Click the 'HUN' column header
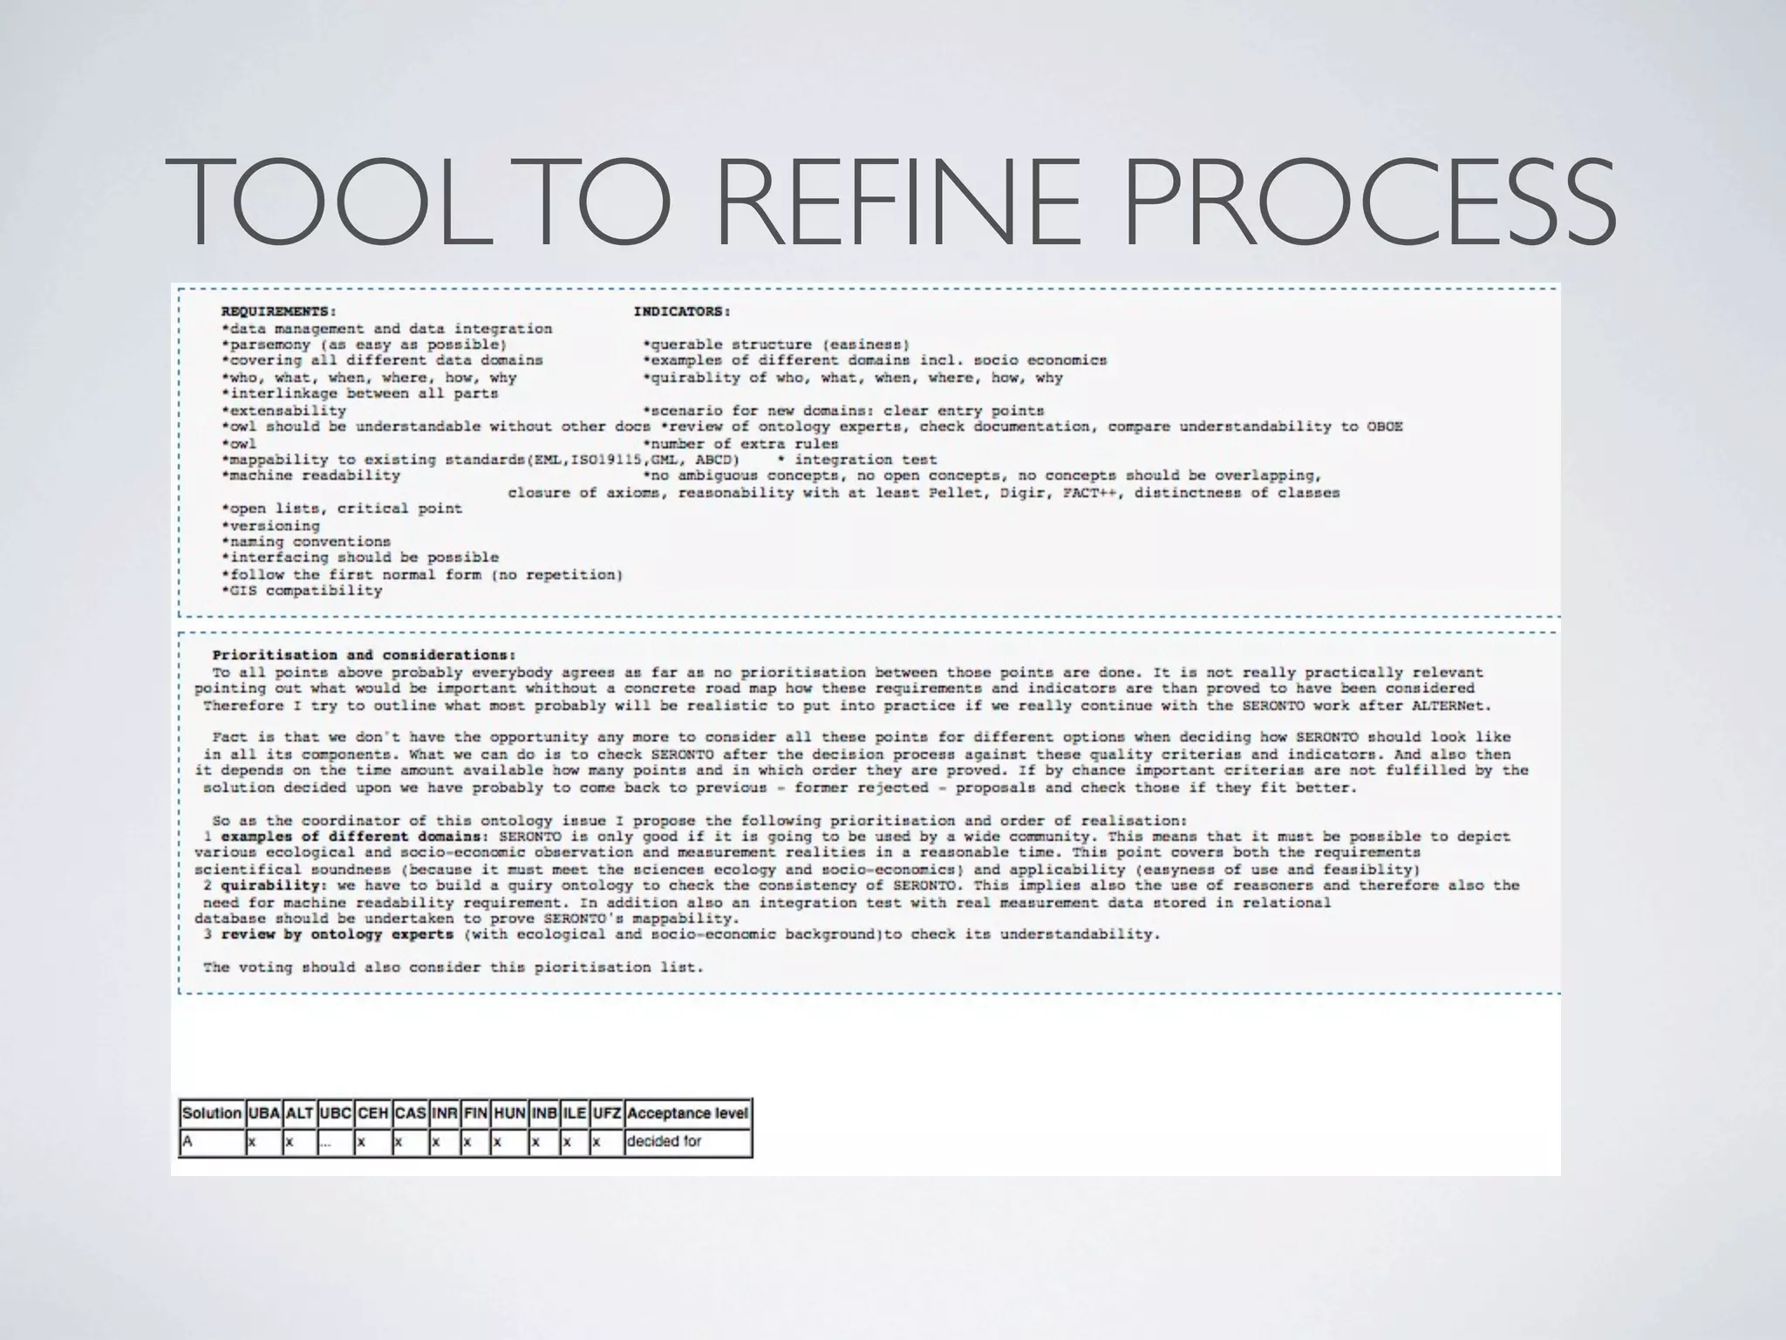This screenshot has height=1340, width=1786. (x=509, y=1113)
